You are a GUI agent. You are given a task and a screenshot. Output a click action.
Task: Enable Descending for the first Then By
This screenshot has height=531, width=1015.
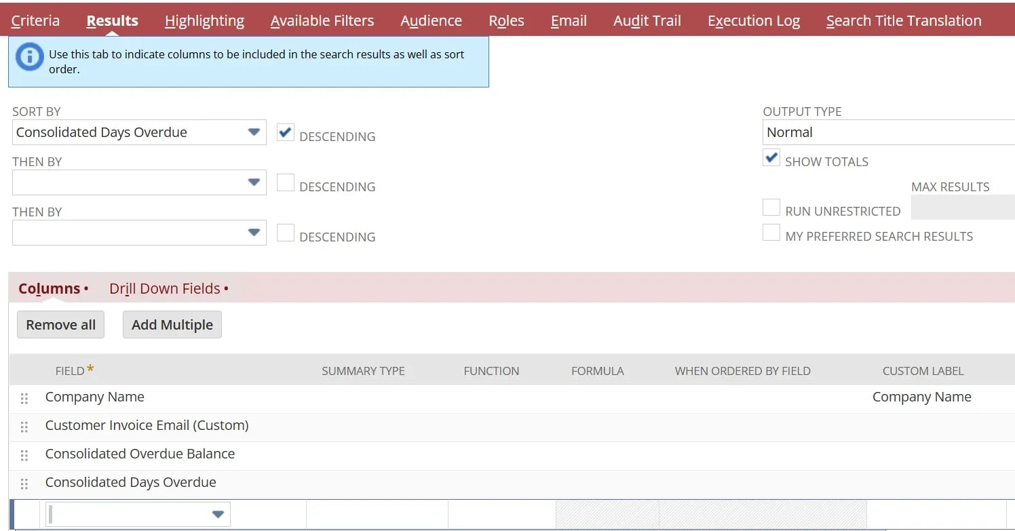coord(286,182)
